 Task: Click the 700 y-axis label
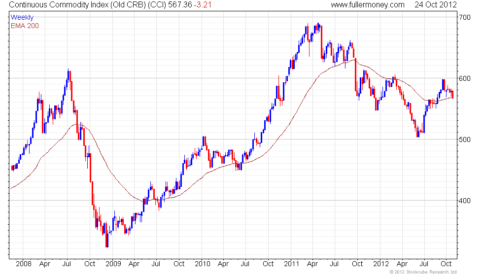click(x=464, y=17)
